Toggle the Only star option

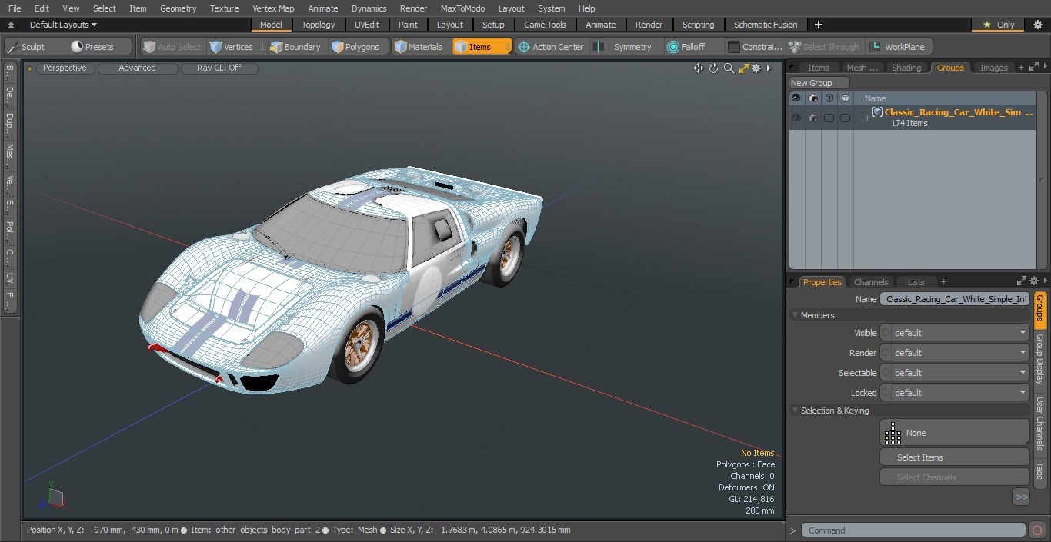pos(998,25)
